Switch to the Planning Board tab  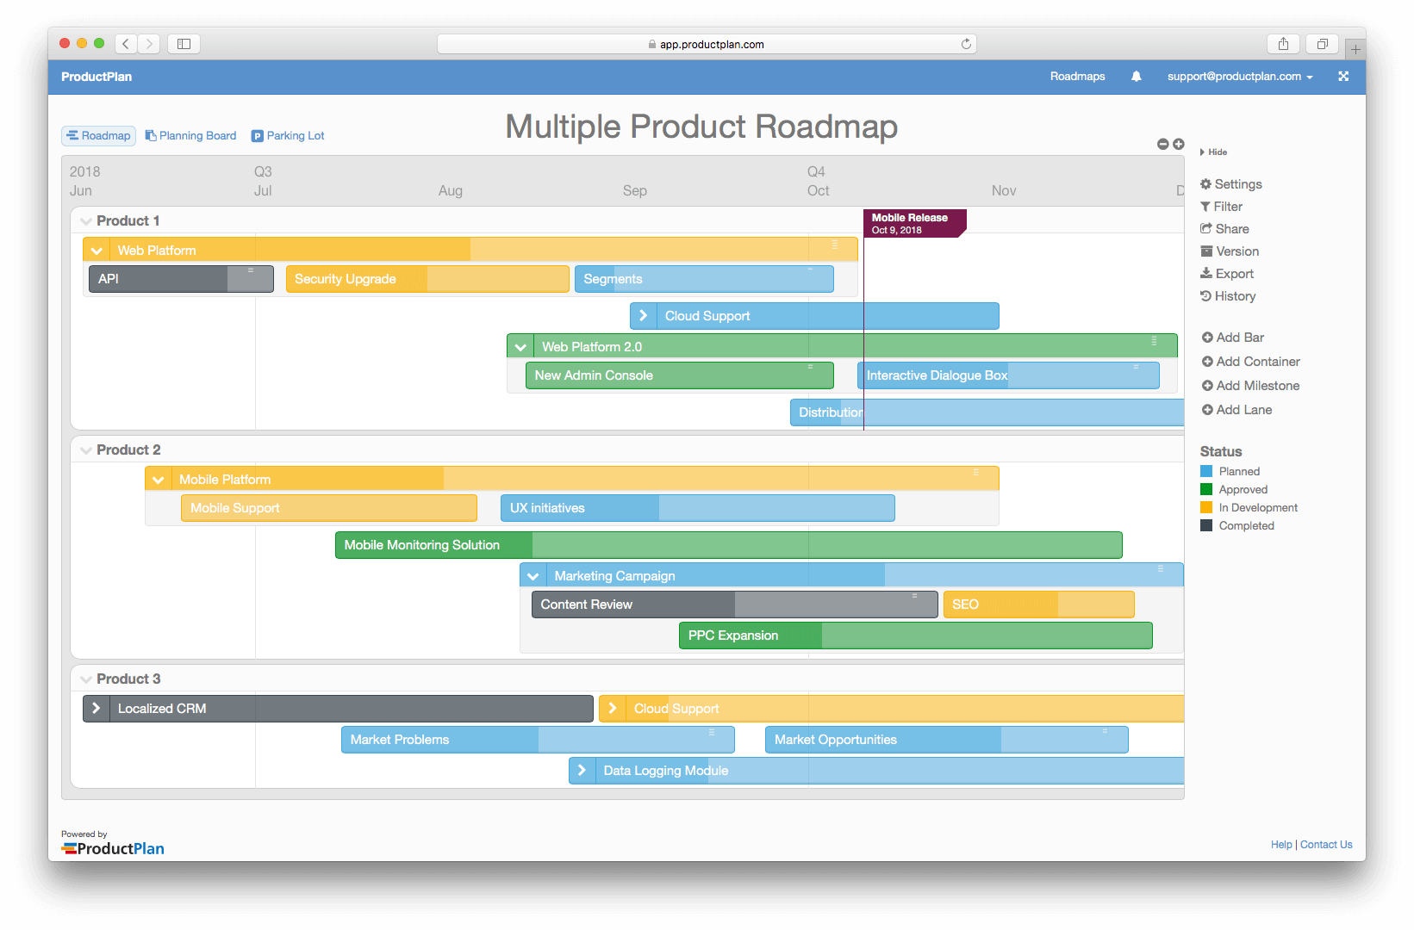(191, 135)
